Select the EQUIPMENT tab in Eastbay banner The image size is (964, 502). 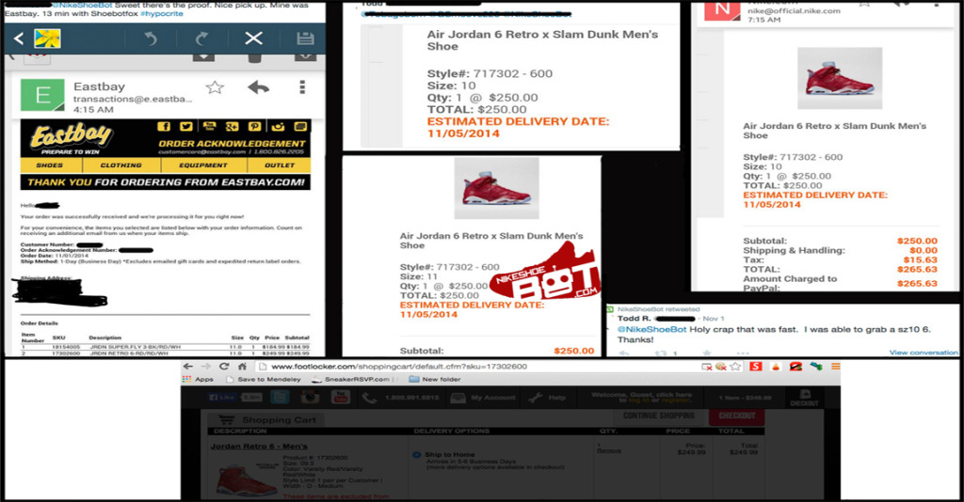pyautogui.click(x=201, y=165)
